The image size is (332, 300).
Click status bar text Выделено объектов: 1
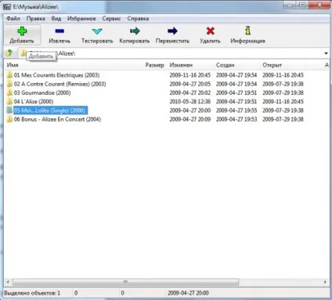(x=32, y=293)
